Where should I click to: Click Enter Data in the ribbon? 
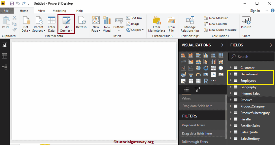pos(51,24)
